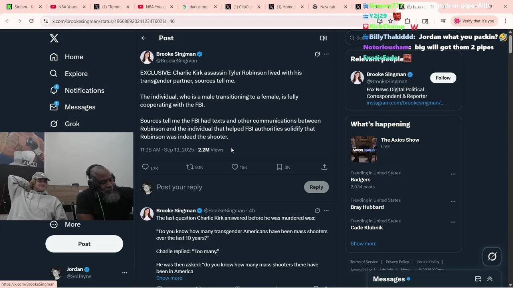Click Show more under trending list
Image resolution: width=513 pixels, height=288 pixels.
(x=364, y=244)
